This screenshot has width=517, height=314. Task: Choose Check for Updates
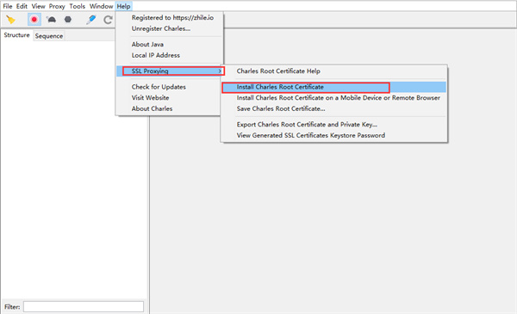pyautogui.click(x=169, y=87)
